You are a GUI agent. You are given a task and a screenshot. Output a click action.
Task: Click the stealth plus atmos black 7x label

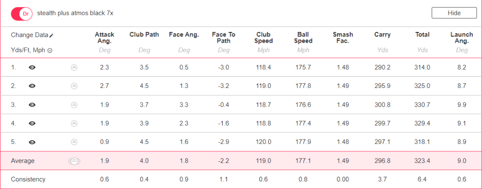tap(75, 14)
